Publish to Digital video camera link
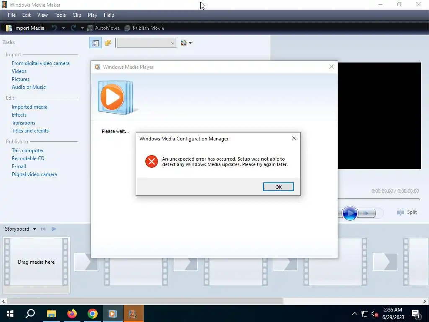This screenshot has width=429, height=322. (x=34, y=174)
